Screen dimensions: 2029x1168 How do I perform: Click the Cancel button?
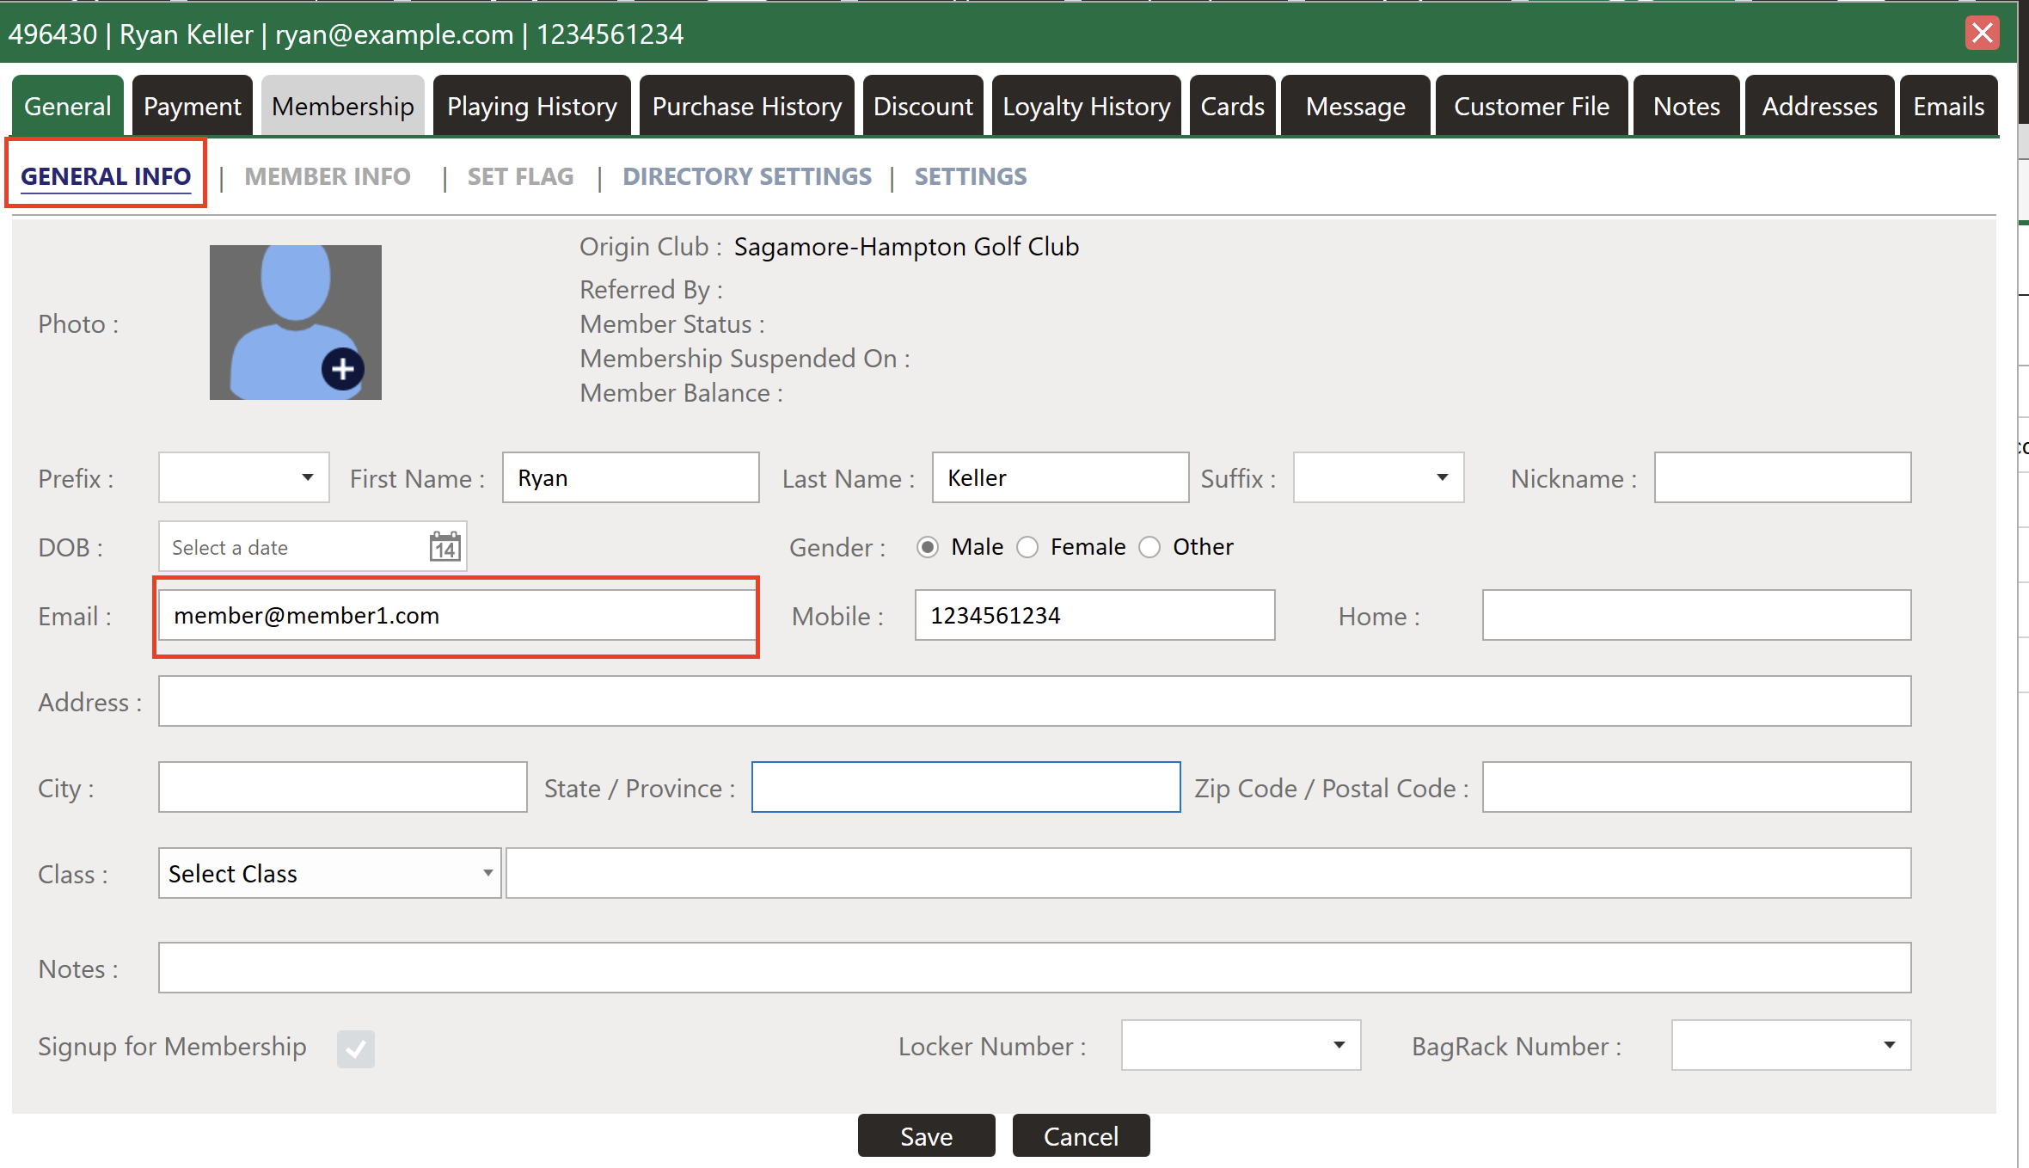pos(1080,1136)
